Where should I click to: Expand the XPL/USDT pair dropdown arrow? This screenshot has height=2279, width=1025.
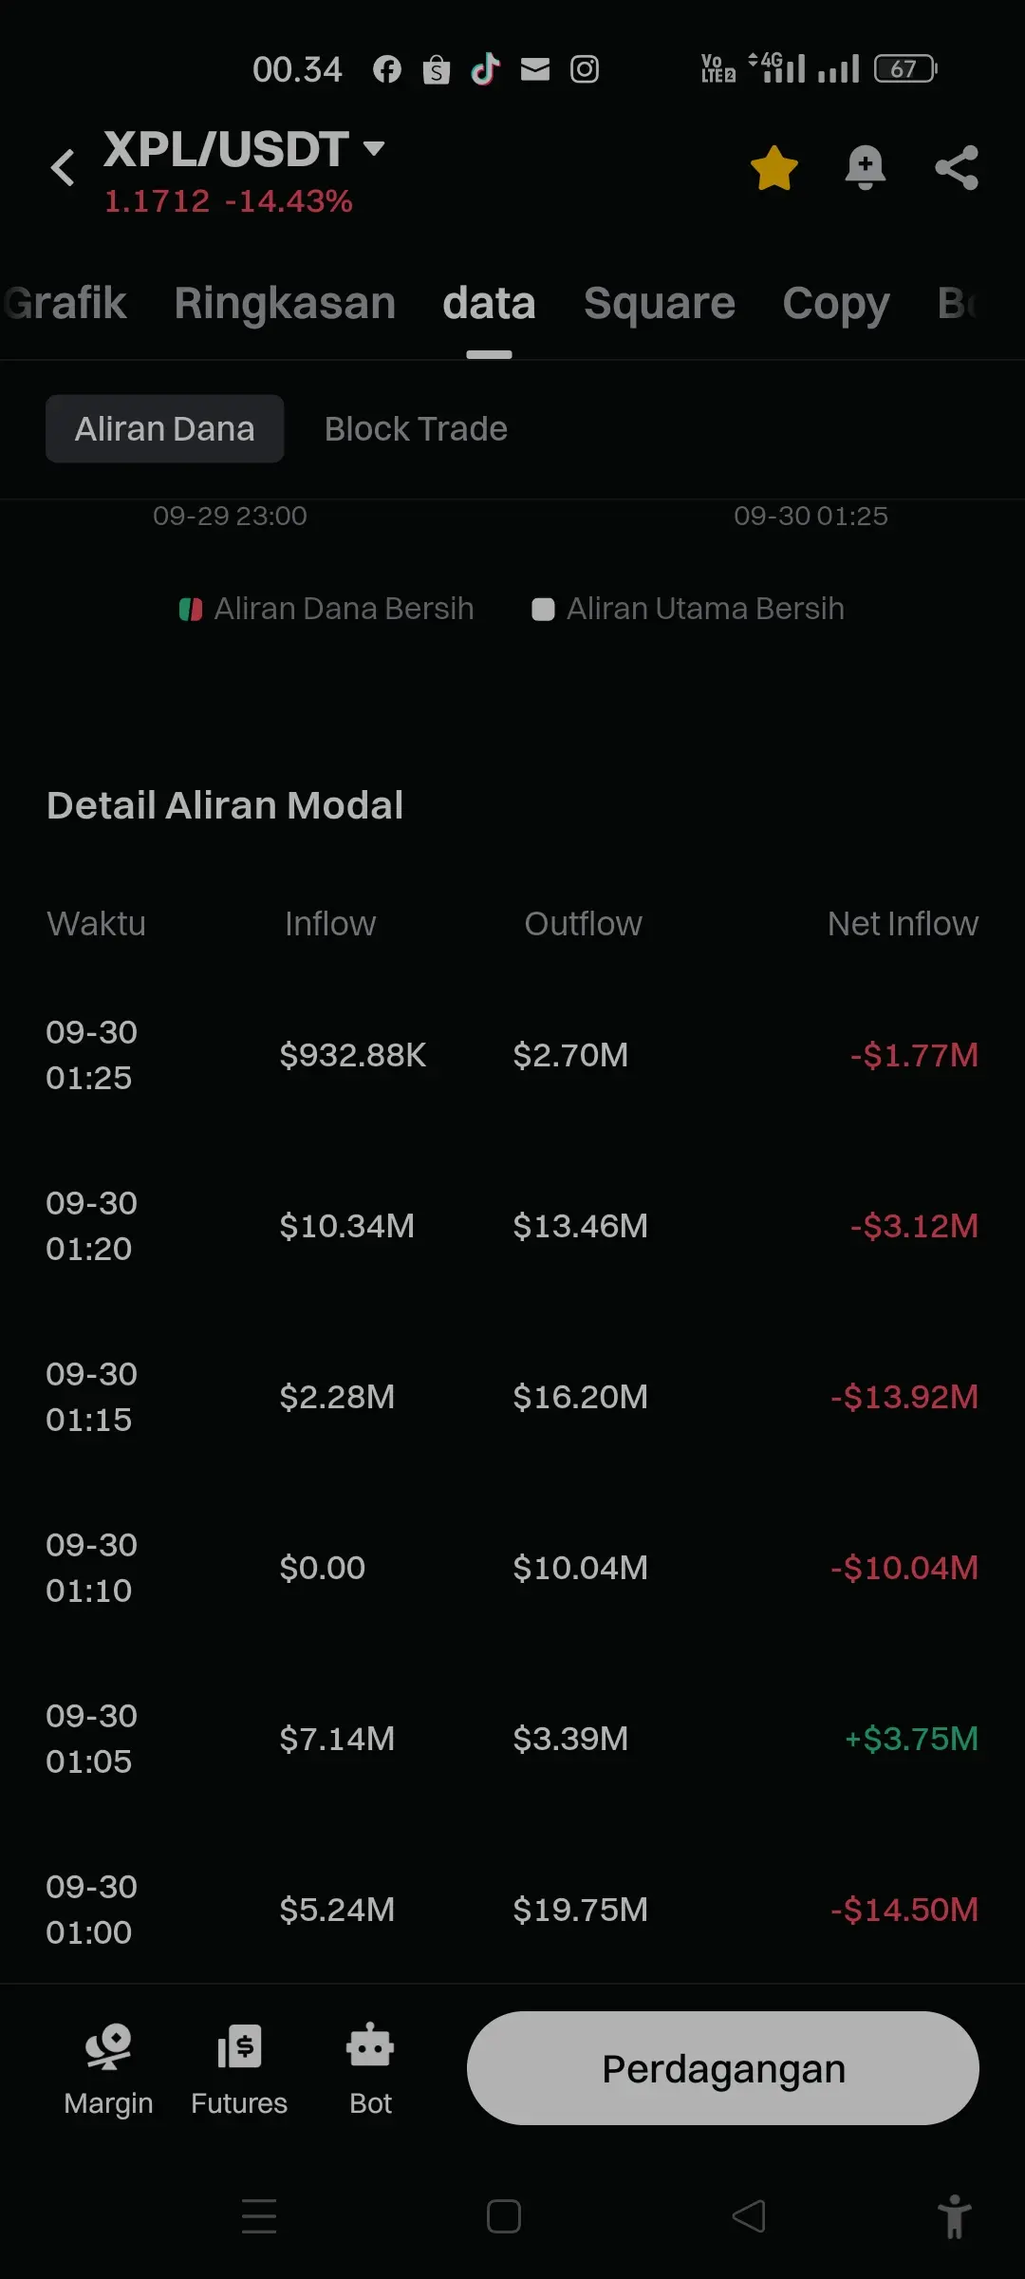point(374,149)
